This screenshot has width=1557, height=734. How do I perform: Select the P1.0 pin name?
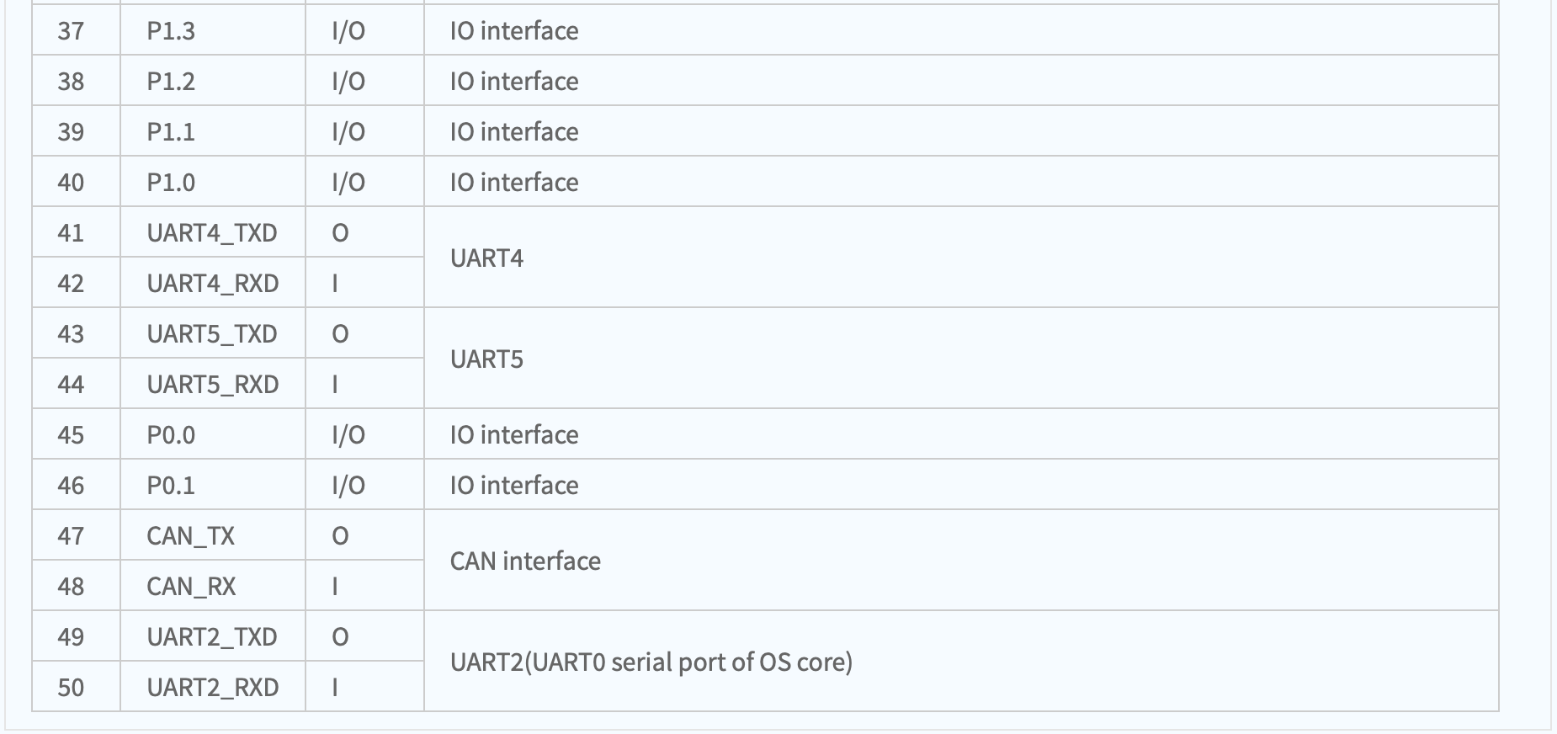click(171, 183)
